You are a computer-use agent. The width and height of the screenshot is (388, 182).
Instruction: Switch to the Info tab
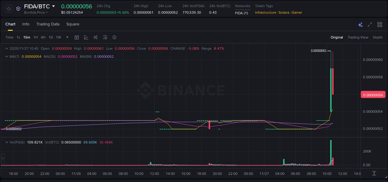(x=26, y=24)
